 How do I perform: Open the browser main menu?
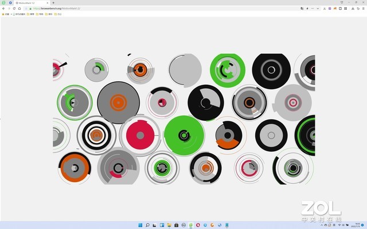click(364, 9)
